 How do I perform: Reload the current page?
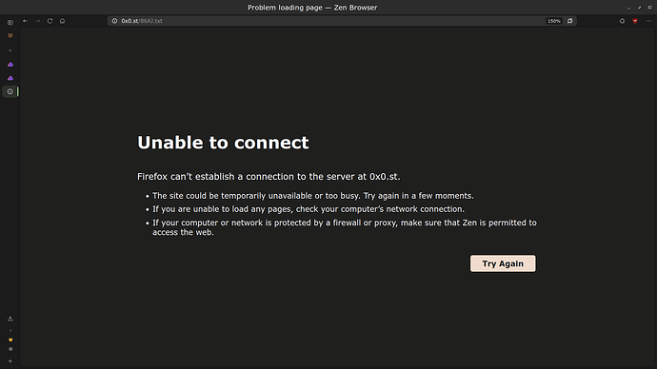50,21
